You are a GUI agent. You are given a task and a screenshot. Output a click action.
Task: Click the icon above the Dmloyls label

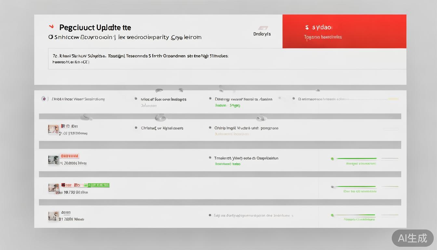263,28
